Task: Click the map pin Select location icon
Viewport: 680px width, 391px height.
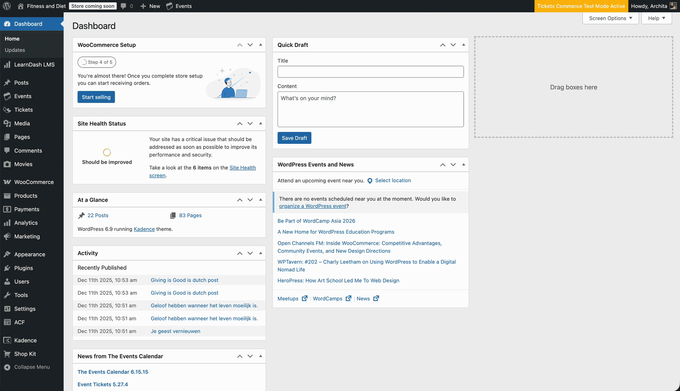Action: [x=370, y=181]
